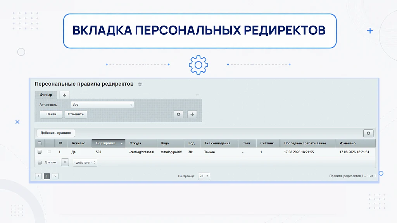397x223 pixels.
Task: Click the Найти button
Action: pyautogui.click(x=51, y=114)
